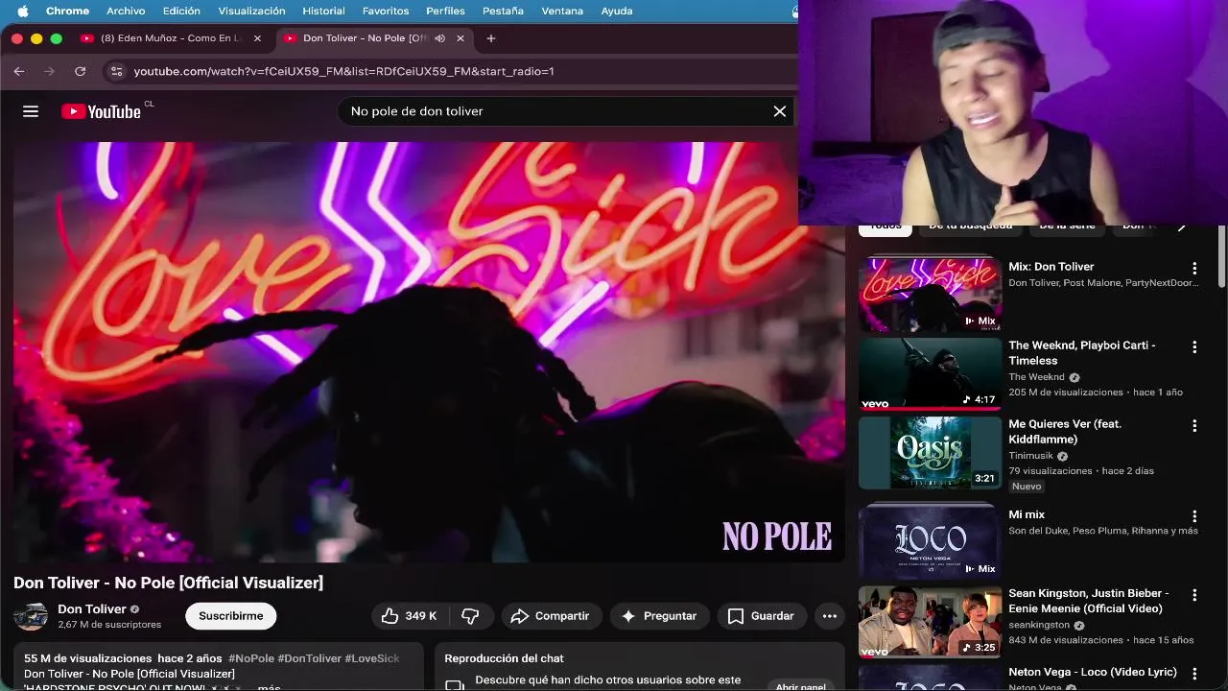This screenshot has width=1228, height=691.
Task: Open the YouTube hamburger guide menu
Action: pos(31,111)
